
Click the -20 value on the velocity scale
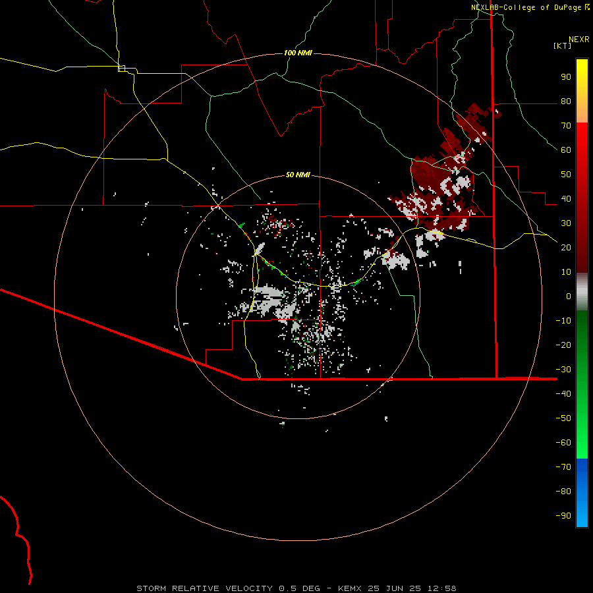[x=563, y=345]
